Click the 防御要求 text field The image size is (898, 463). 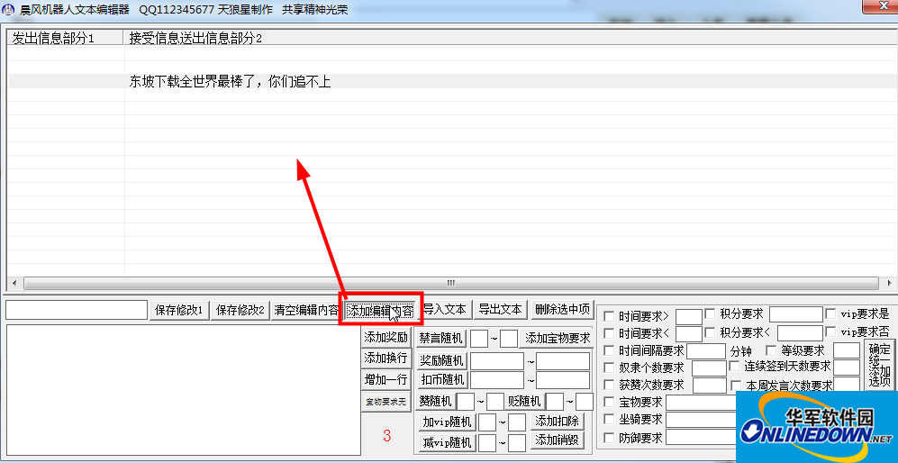tap(702, 438)
